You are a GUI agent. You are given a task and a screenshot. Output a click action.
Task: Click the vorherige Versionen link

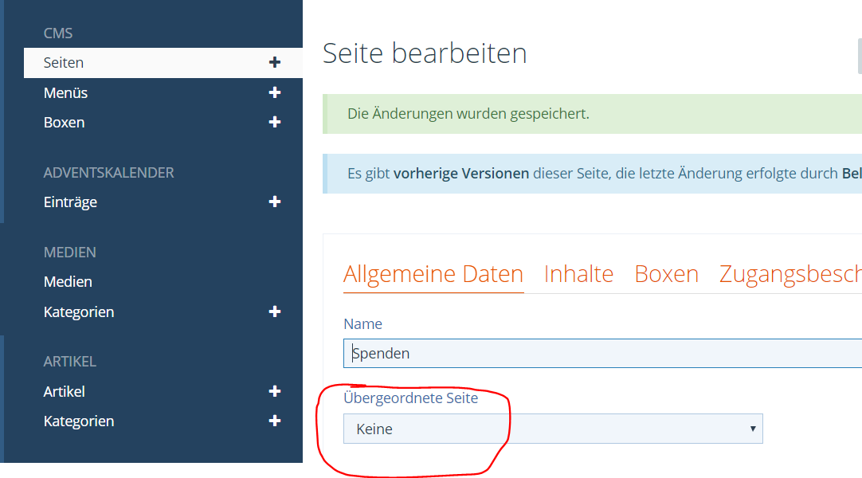point(460,174)
